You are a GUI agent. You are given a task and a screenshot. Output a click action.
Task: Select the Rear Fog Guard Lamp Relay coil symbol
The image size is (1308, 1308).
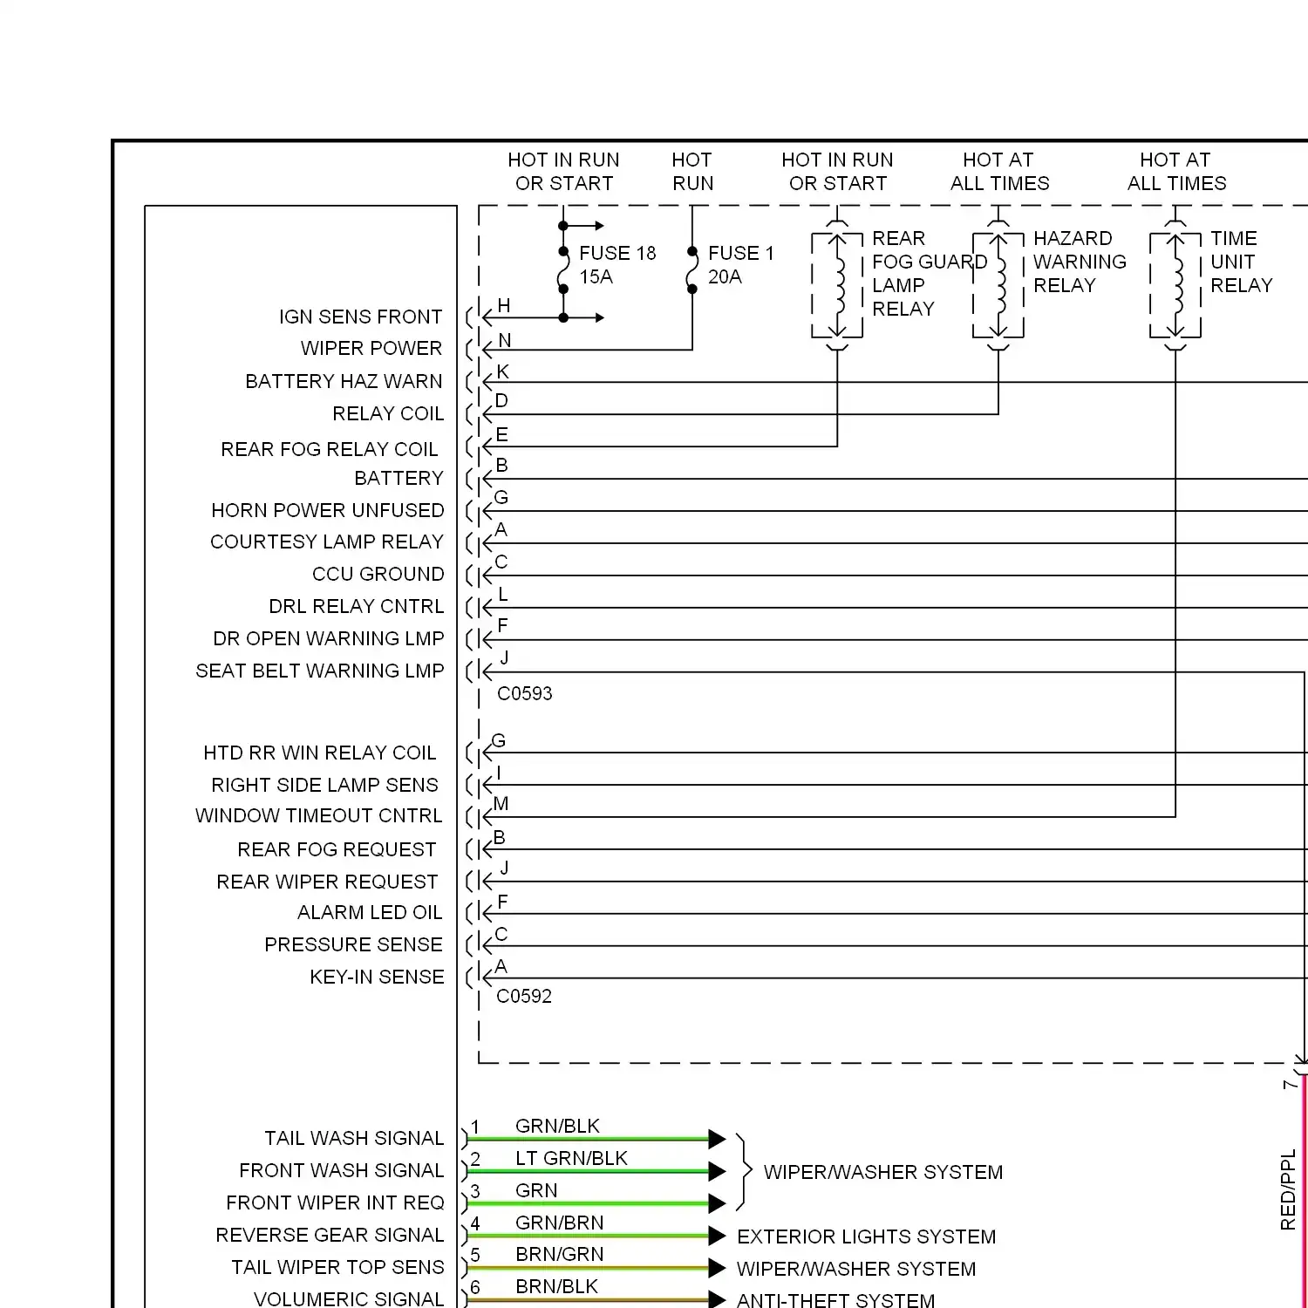pyautogui.click(x=837, y=285)
